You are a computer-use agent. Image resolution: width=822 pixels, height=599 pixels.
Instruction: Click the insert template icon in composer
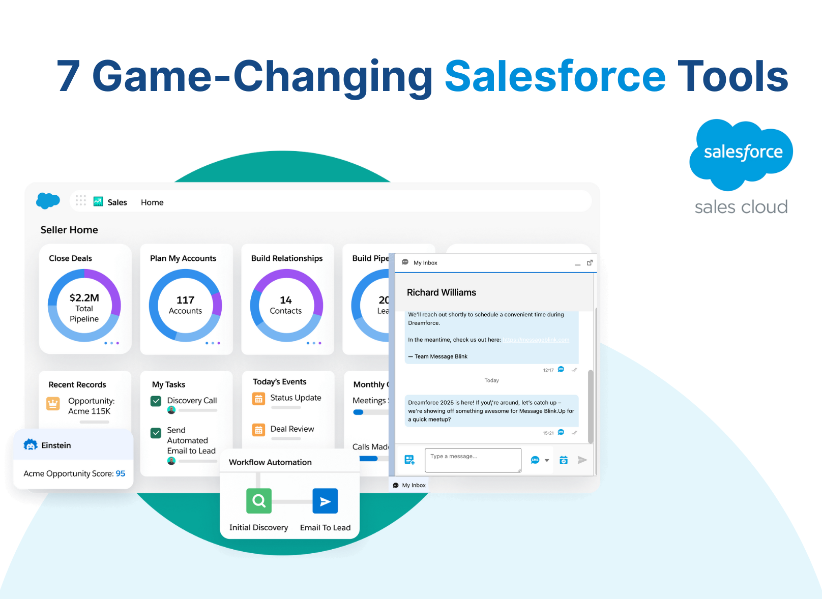point(409,460)
